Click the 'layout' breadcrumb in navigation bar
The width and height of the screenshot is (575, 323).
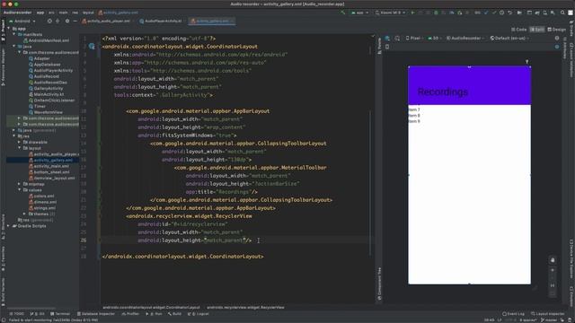[88, 13]
